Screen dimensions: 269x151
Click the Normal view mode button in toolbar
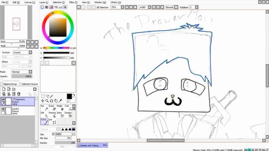(x=169, y=7)
